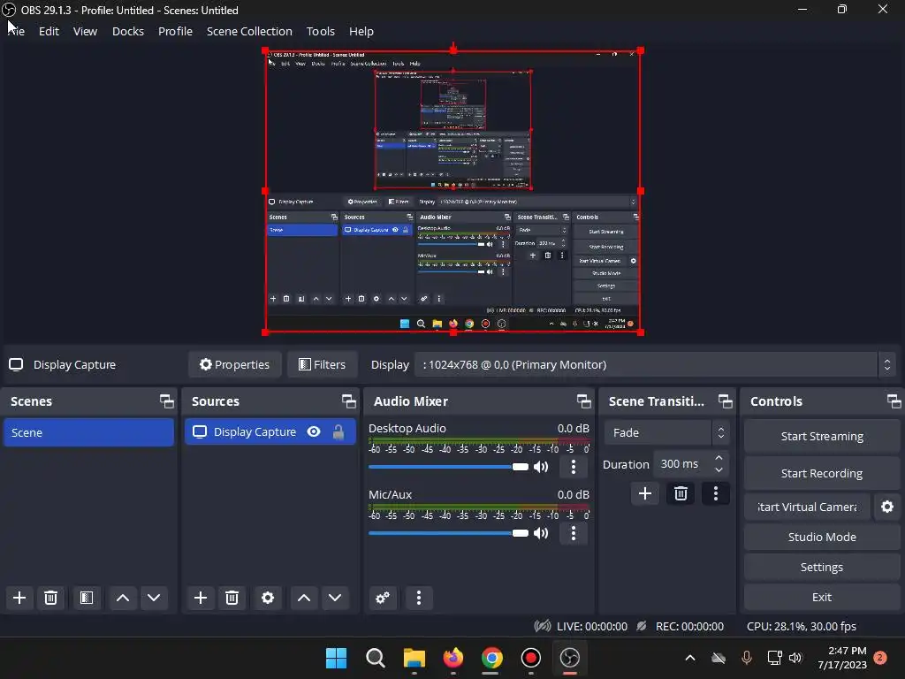Viewport: 905px width, 679px height.
Task: Open Virtual Camera settings gear
Action: [x=887, y=507]
